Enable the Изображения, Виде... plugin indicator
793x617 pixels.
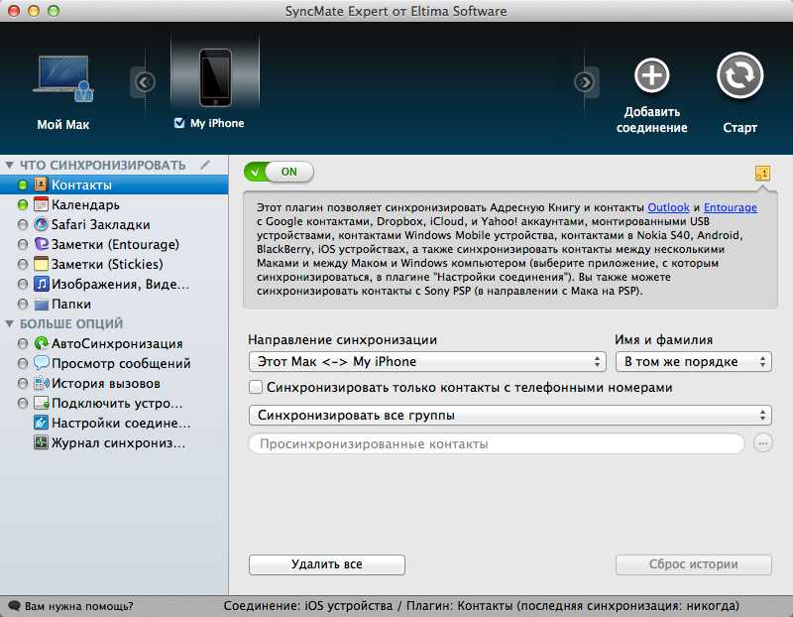22,284
